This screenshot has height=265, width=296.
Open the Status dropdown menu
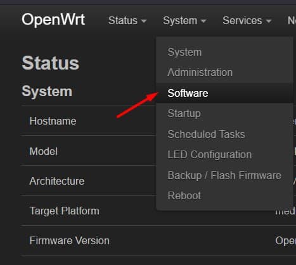(x=127, y=21)
